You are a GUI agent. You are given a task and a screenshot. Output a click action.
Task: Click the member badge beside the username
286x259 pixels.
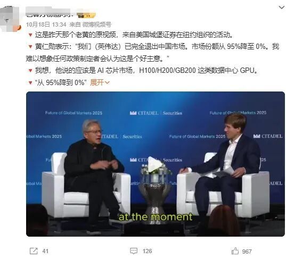click(86, 15)
